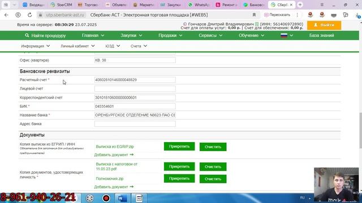Click the empty Адрес банка field
The height and width of the screenshot is (203, 362).
point(135,124)
